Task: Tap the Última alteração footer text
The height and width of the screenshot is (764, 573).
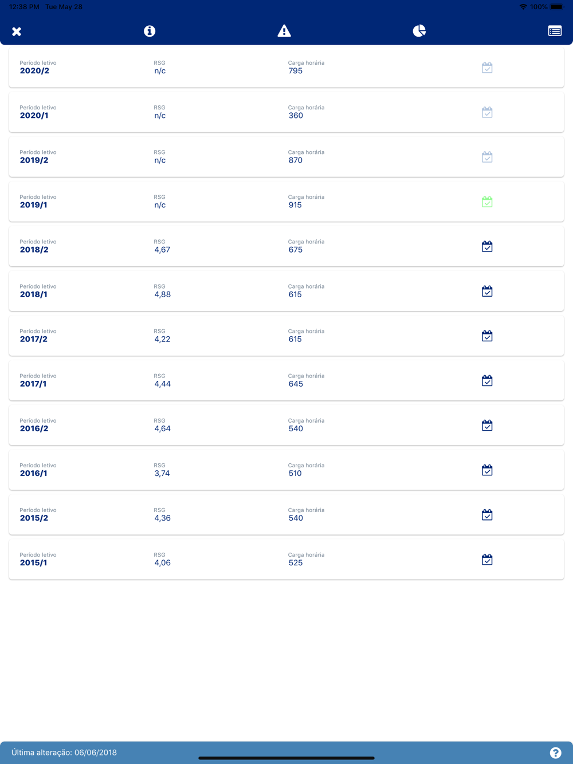Action: [x=64, y=753]
